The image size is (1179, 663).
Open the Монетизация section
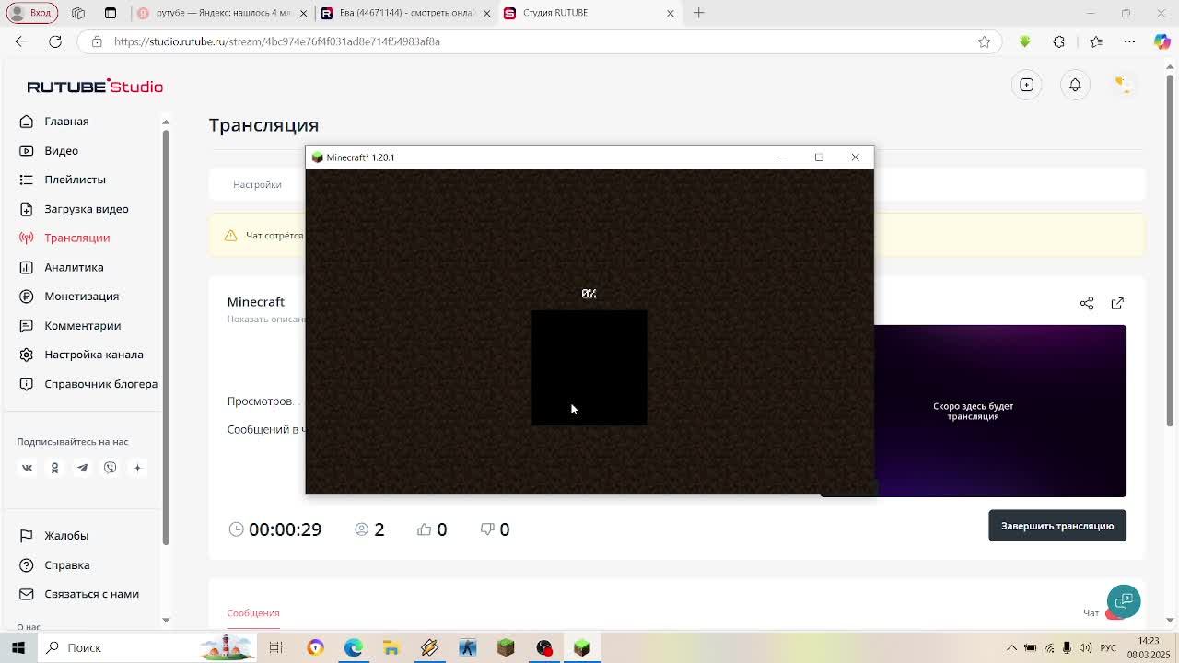click(81, 297)
